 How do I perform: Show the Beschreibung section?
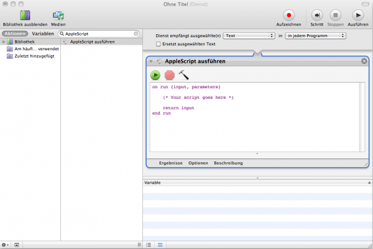[x=228, y=163]
